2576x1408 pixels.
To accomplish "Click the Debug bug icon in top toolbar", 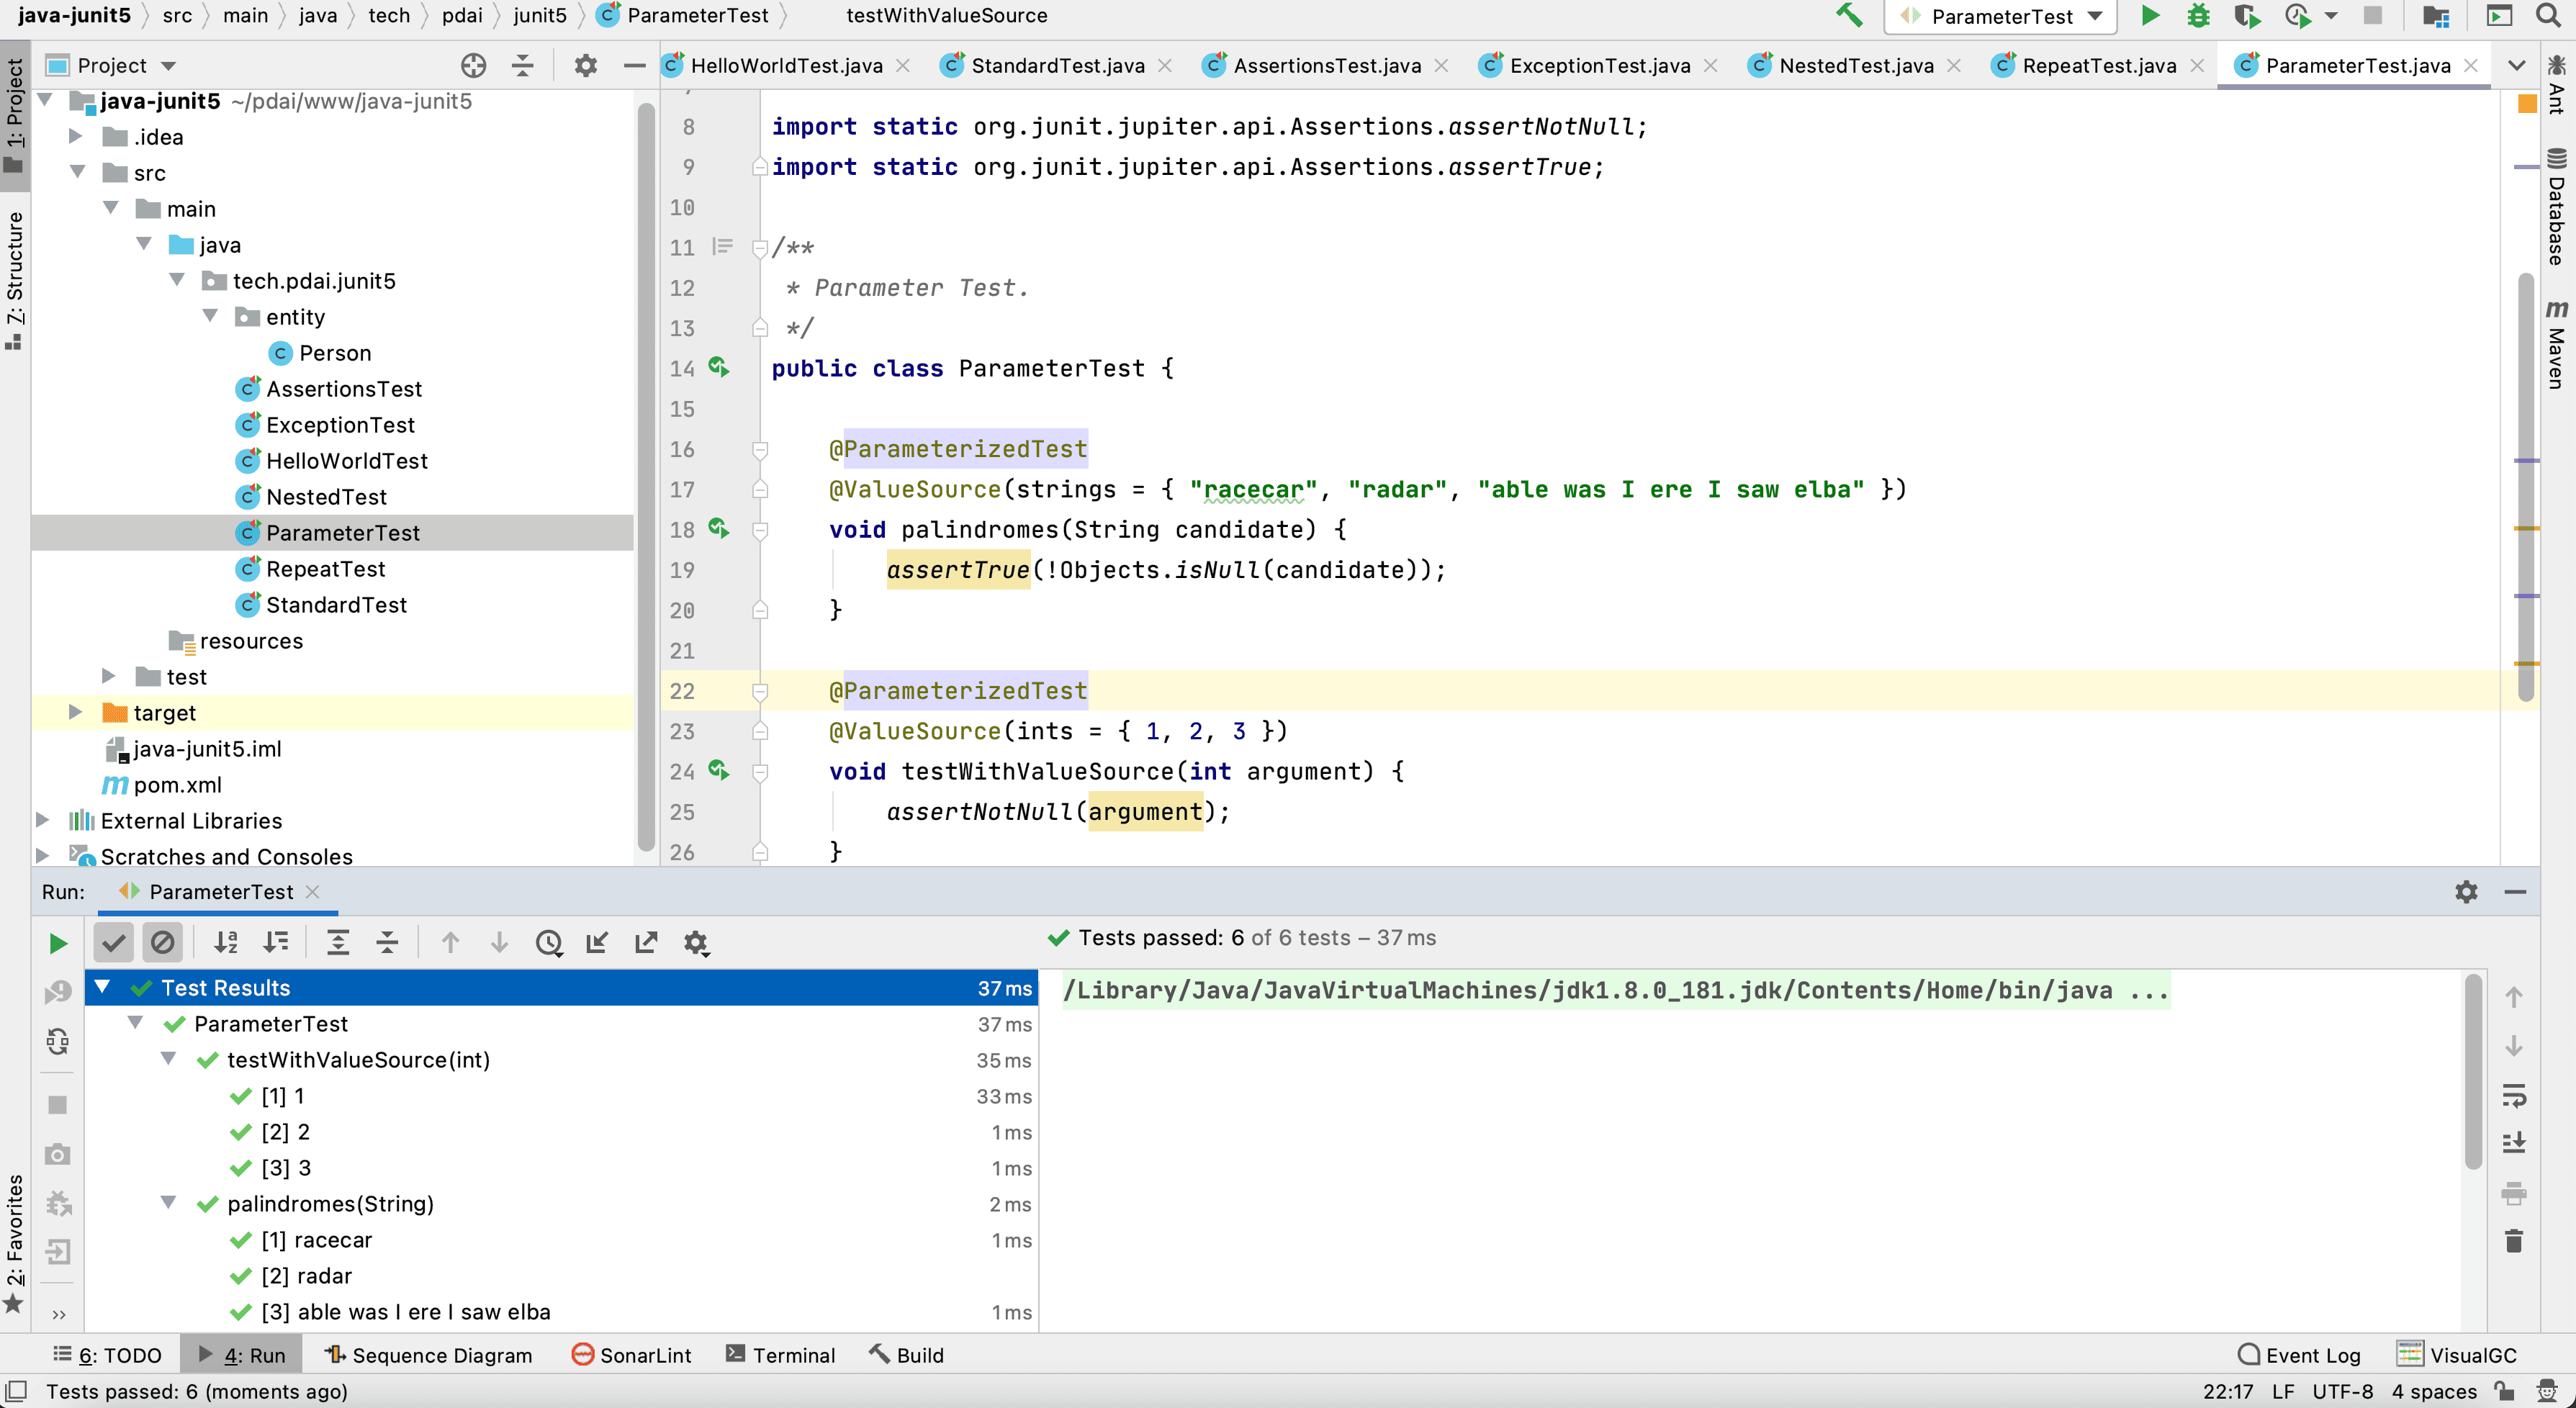I will (x=2198, y=15).
